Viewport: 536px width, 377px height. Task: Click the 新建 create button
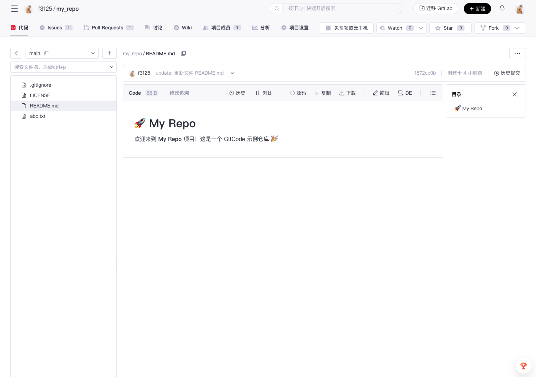(477, 9)
